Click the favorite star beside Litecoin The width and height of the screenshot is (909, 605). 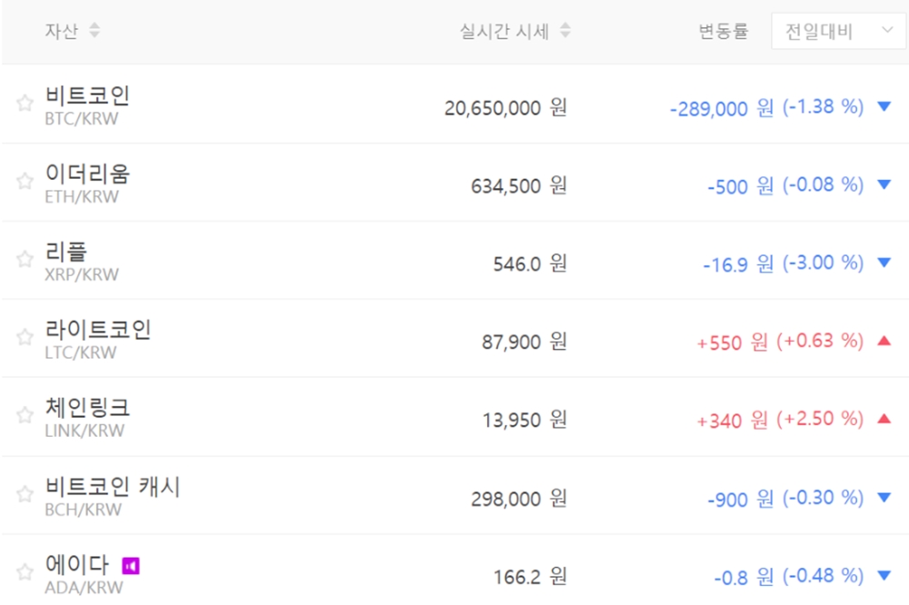pos(25,338)
